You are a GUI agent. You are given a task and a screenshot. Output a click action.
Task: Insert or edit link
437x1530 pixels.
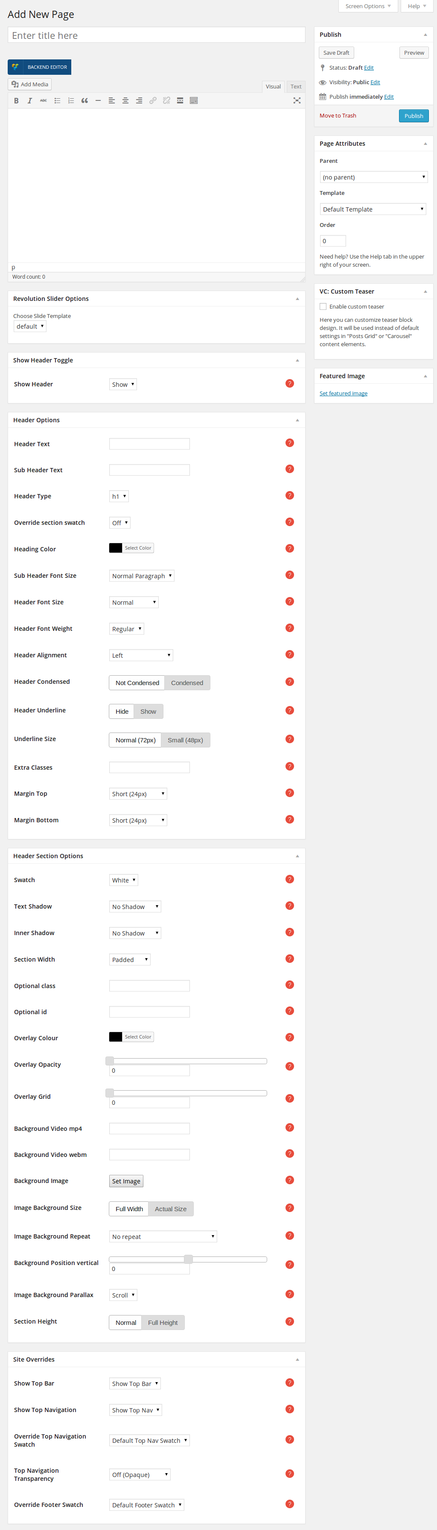tap(152, 100)
